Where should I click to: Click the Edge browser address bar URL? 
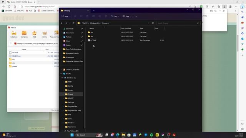(40, 7)
